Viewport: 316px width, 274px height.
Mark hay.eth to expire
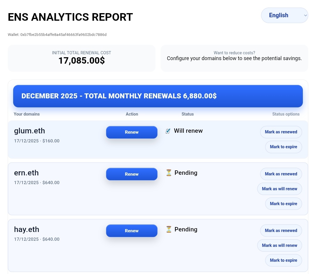click(x=283, y=260)
